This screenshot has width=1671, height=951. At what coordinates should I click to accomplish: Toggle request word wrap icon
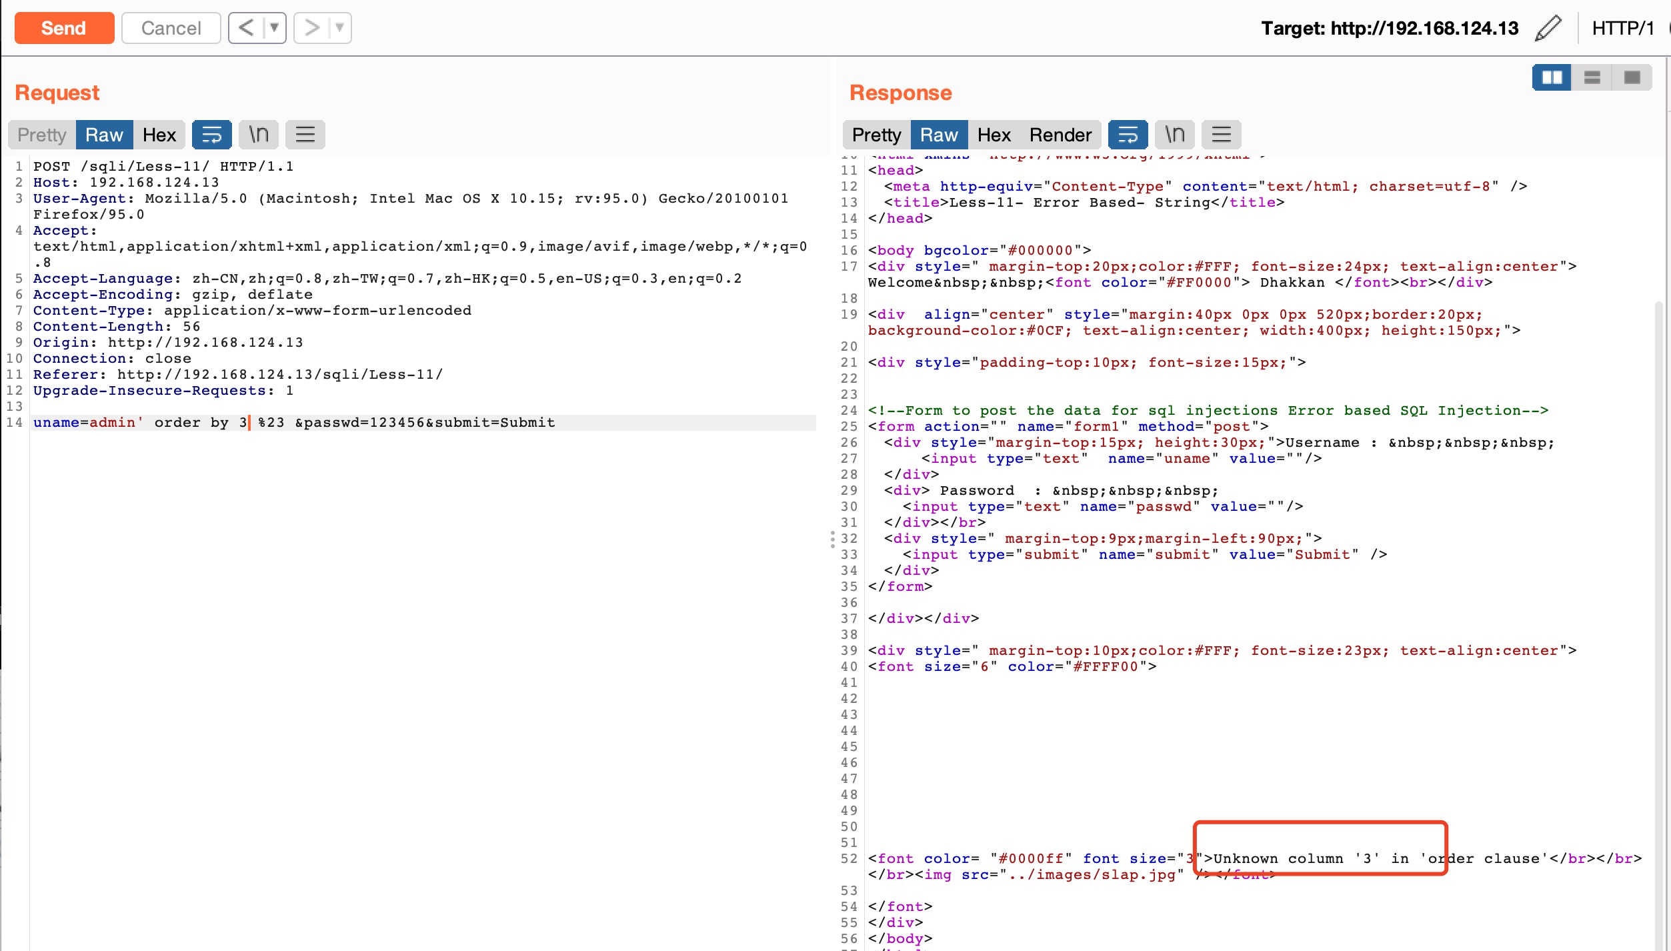tap(211, 135)
